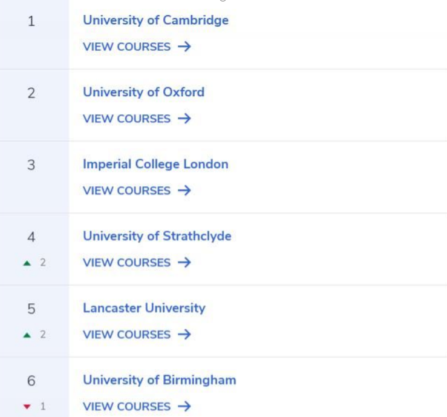
Task: Click the arrow icon beside Oxford's View Courses
Action: [184, 119]
